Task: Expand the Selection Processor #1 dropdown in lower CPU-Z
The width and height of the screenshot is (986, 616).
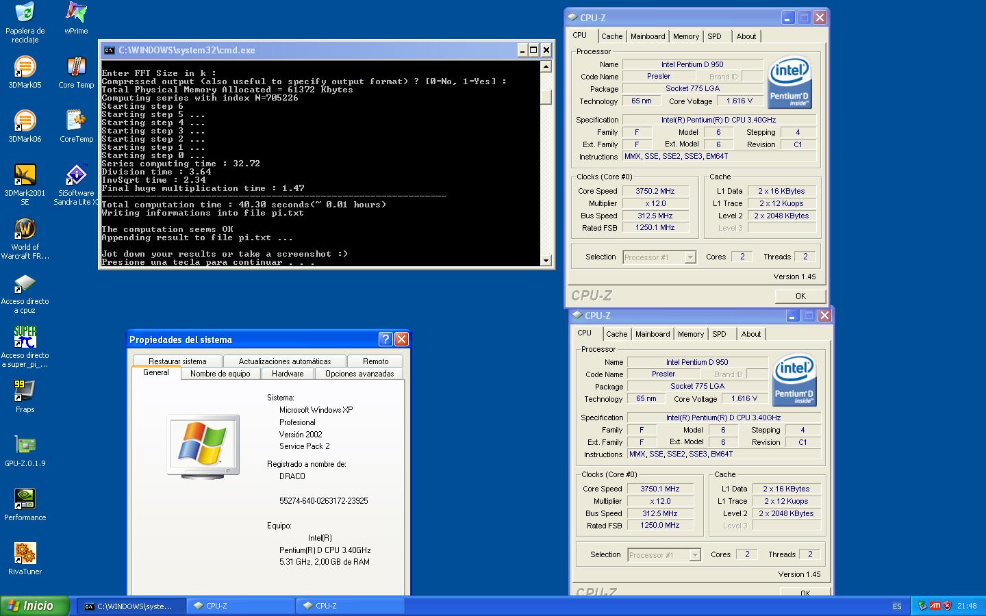Action: pos(695,555)
